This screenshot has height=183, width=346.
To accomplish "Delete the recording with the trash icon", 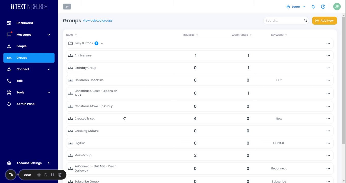I will pyautogui.click(x=60, y=175).
